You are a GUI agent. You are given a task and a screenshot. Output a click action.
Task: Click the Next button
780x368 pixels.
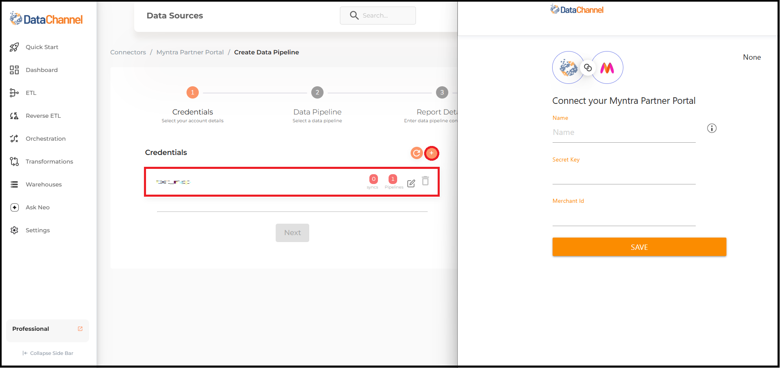pyautogui.click(x=292, y=233)
